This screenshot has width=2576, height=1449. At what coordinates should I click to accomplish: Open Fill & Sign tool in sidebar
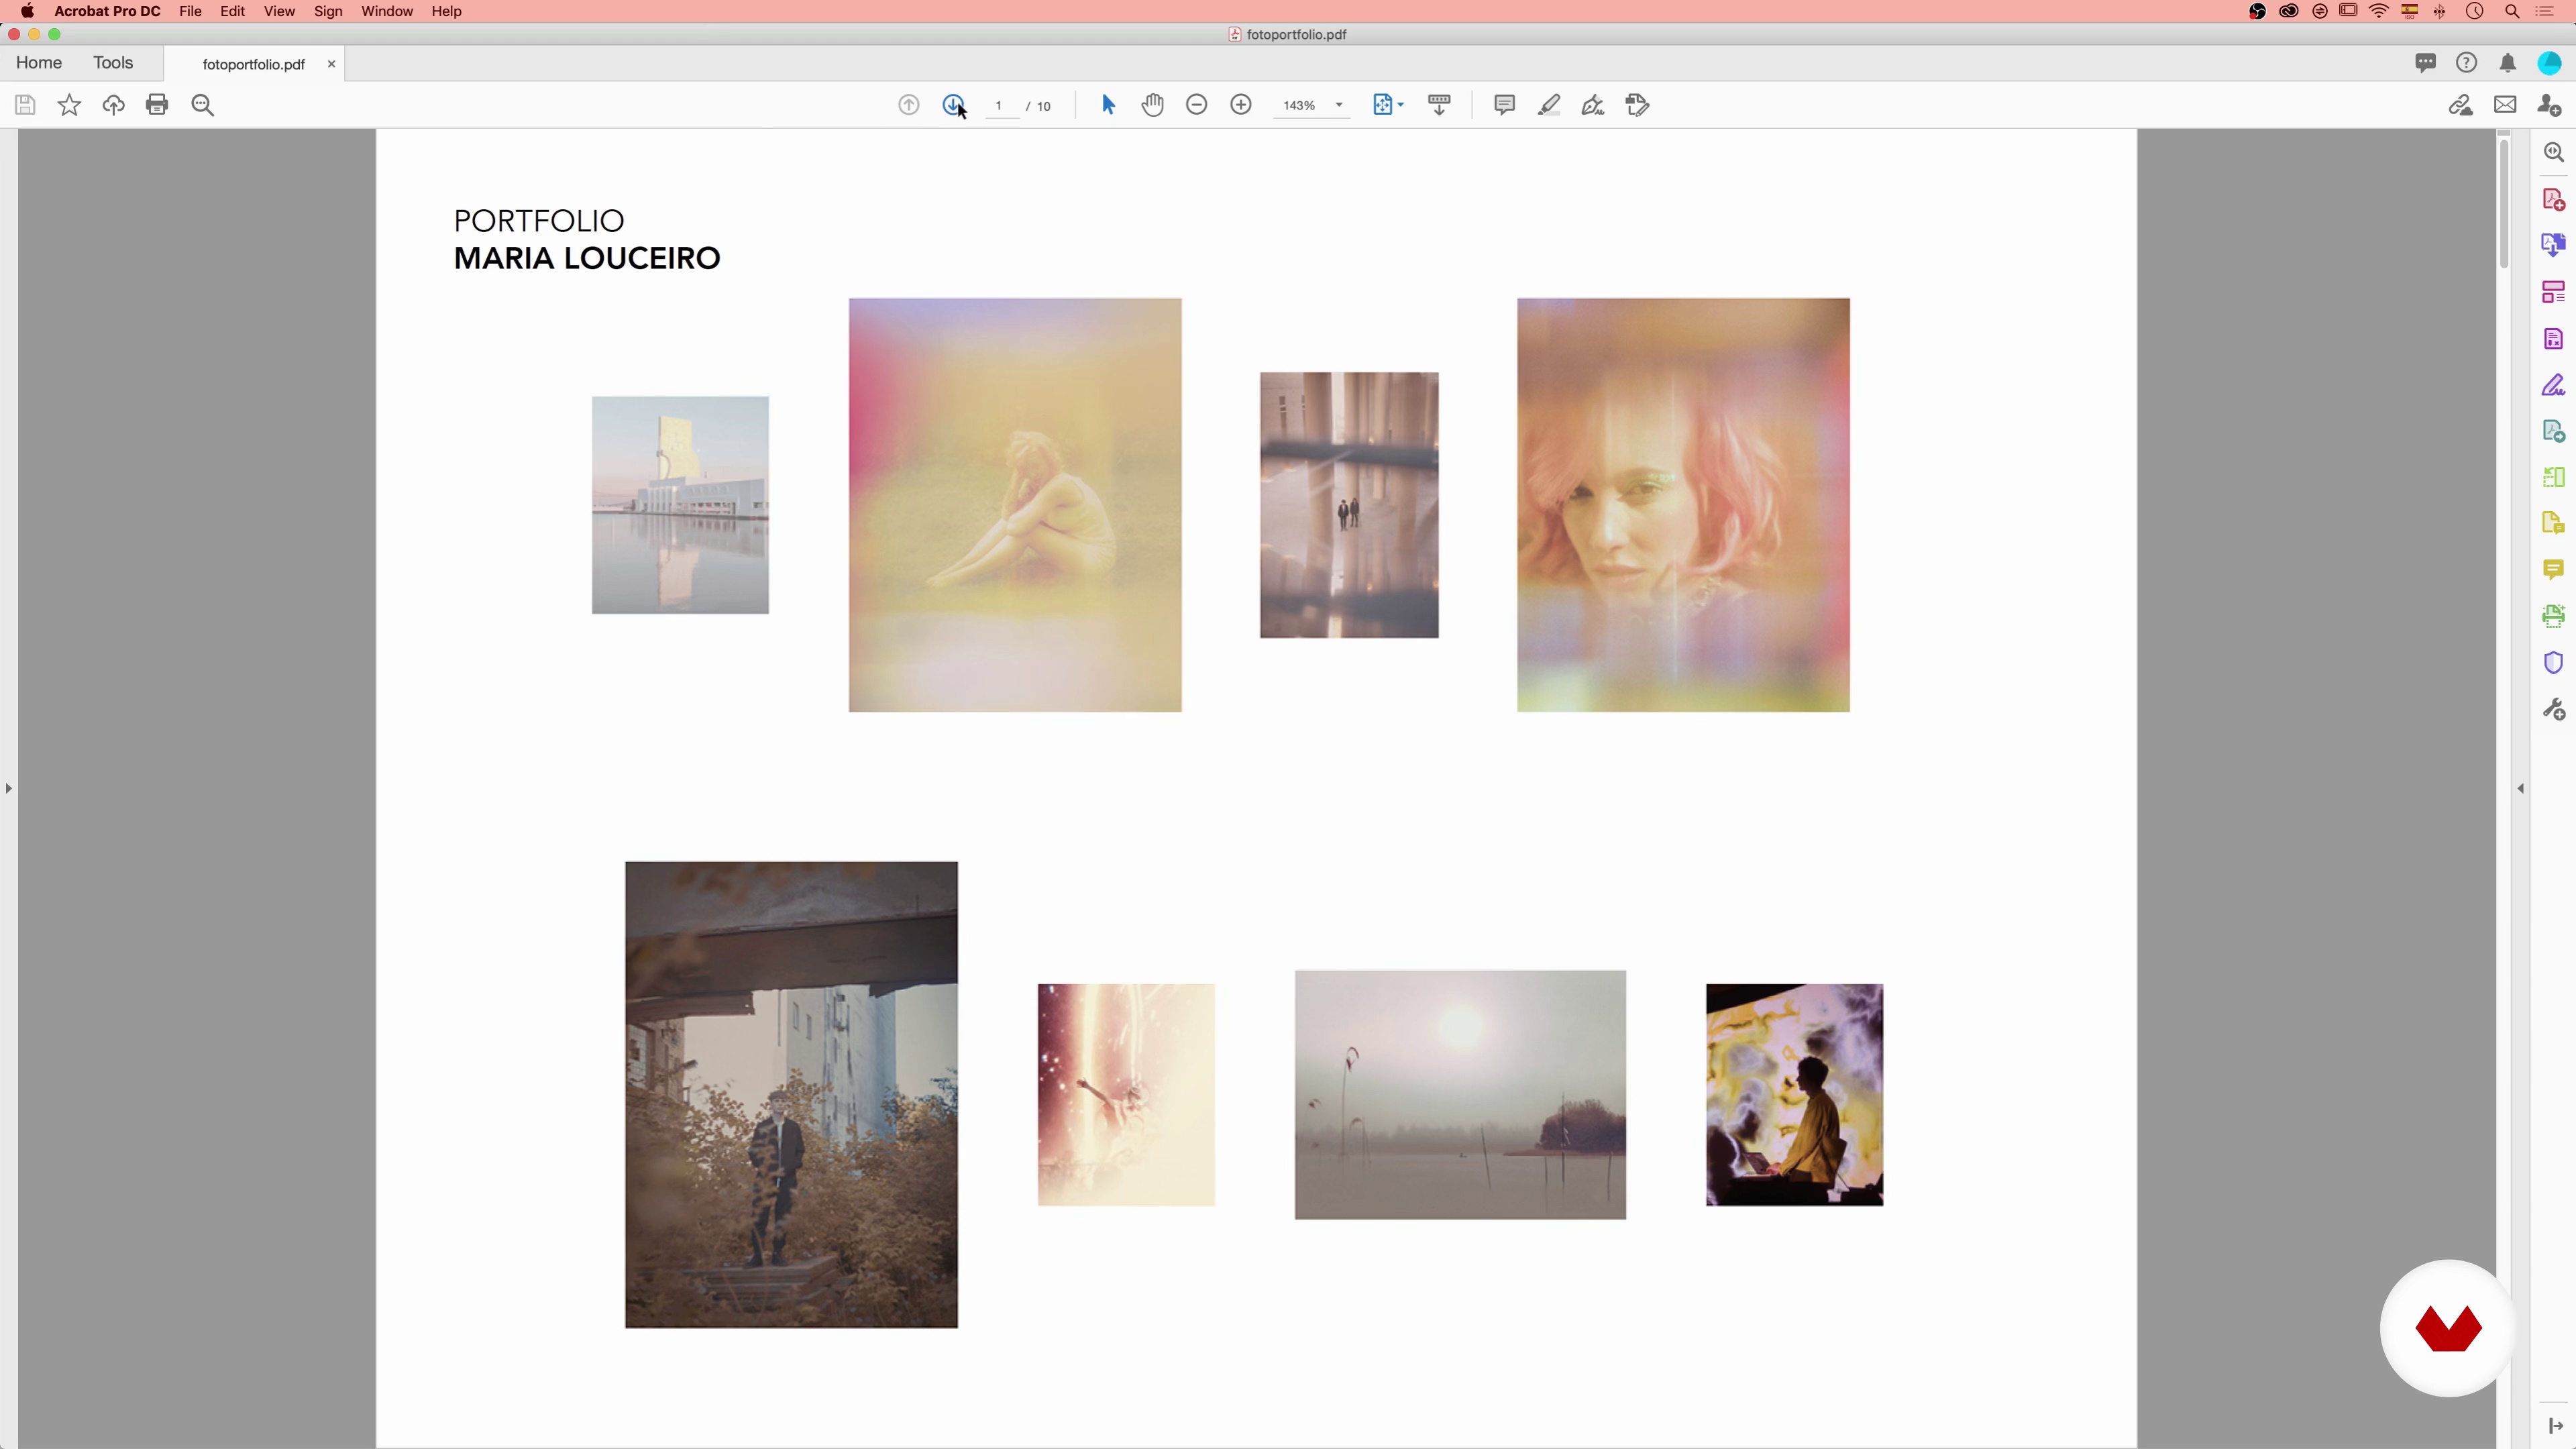click(x=2554, y=385)
